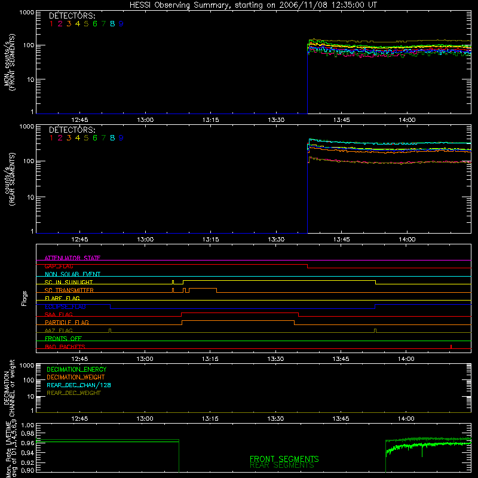Click the 1.00 tick on livetime axis
Screen dimensions: 478x478
click(x=27, y=425)
